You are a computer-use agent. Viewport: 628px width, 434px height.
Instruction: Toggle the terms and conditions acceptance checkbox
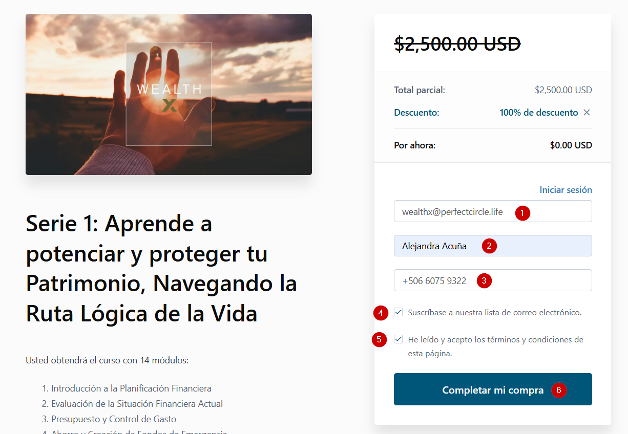(399, 339)
